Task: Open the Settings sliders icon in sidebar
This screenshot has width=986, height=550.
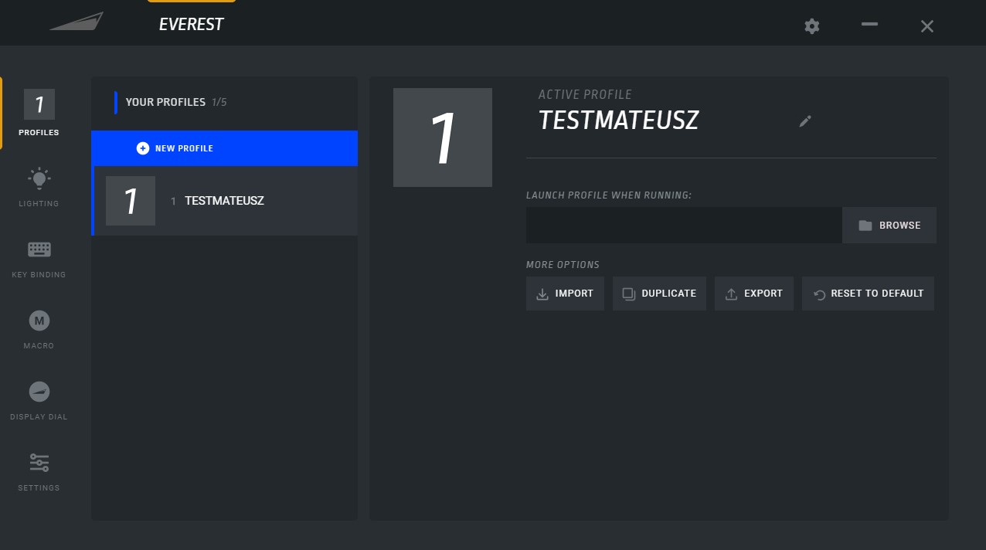Action: pos(39,463)
